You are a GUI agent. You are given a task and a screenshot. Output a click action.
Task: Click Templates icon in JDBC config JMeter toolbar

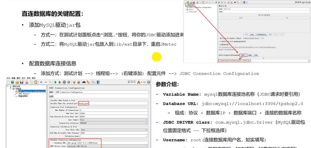click(x=12, y=82)
